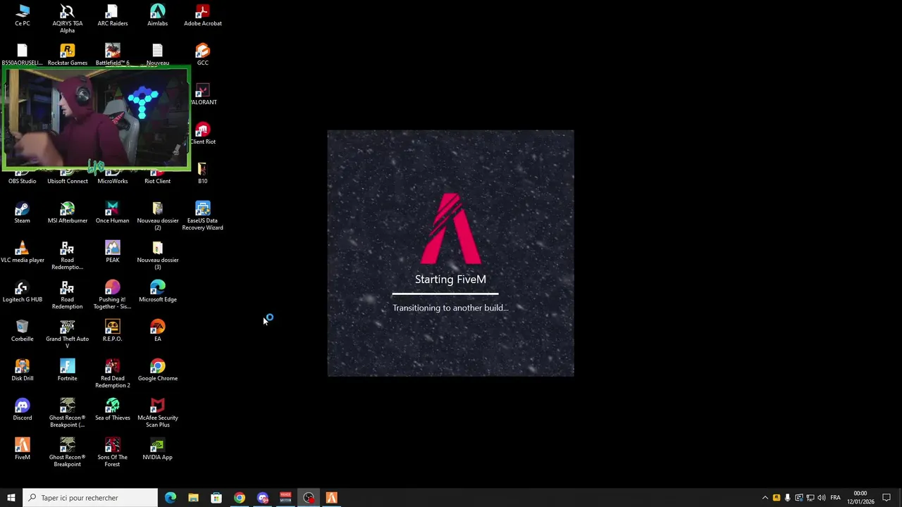Screen dimensions: 902x507
Task: Click the webcam overlay video
Action: 96,119
